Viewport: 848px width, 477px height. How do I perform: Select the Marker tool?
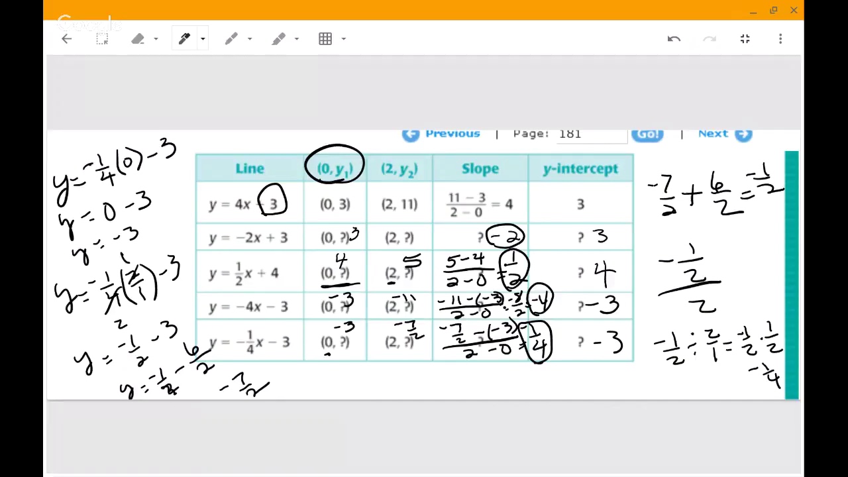[x=231, y=39]
